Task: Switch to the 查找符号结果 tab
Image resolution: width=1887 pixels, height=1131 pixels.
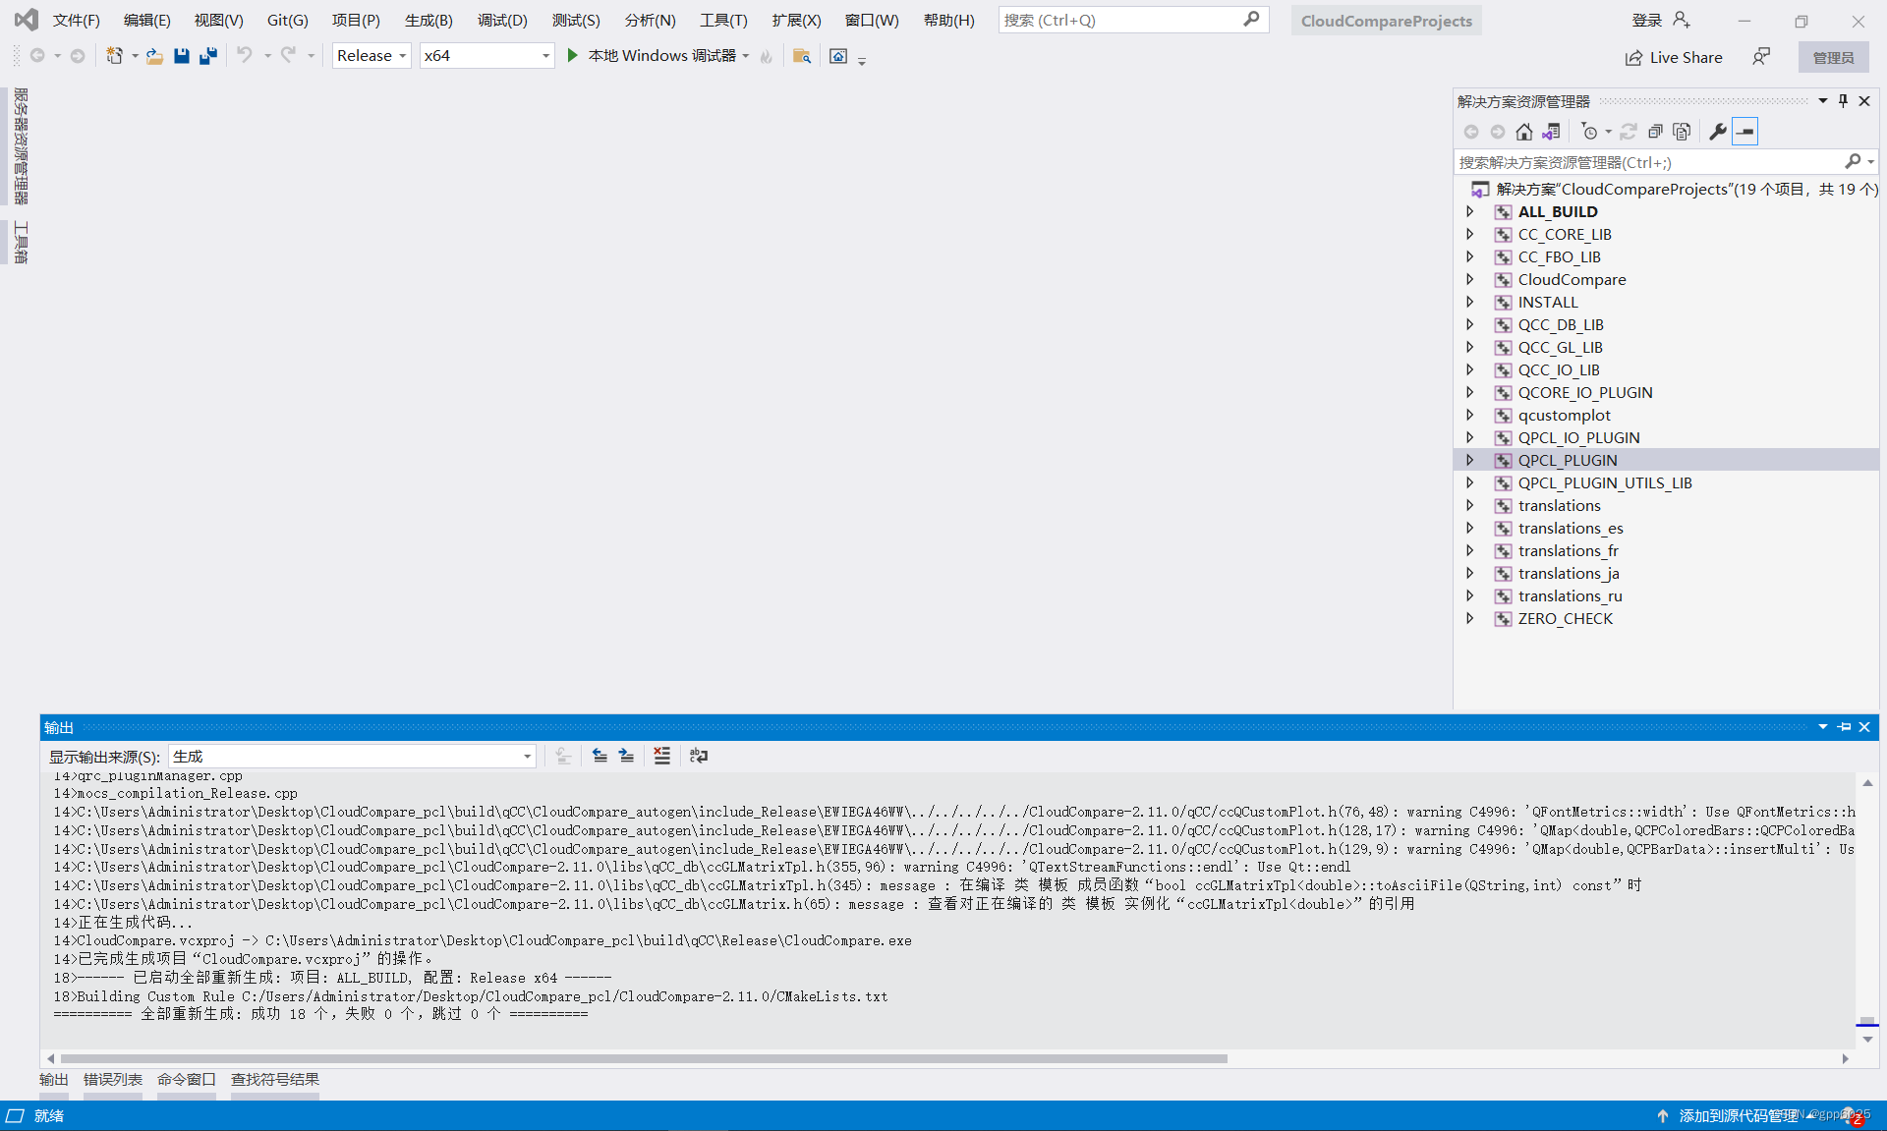Action: point(275,1079)
